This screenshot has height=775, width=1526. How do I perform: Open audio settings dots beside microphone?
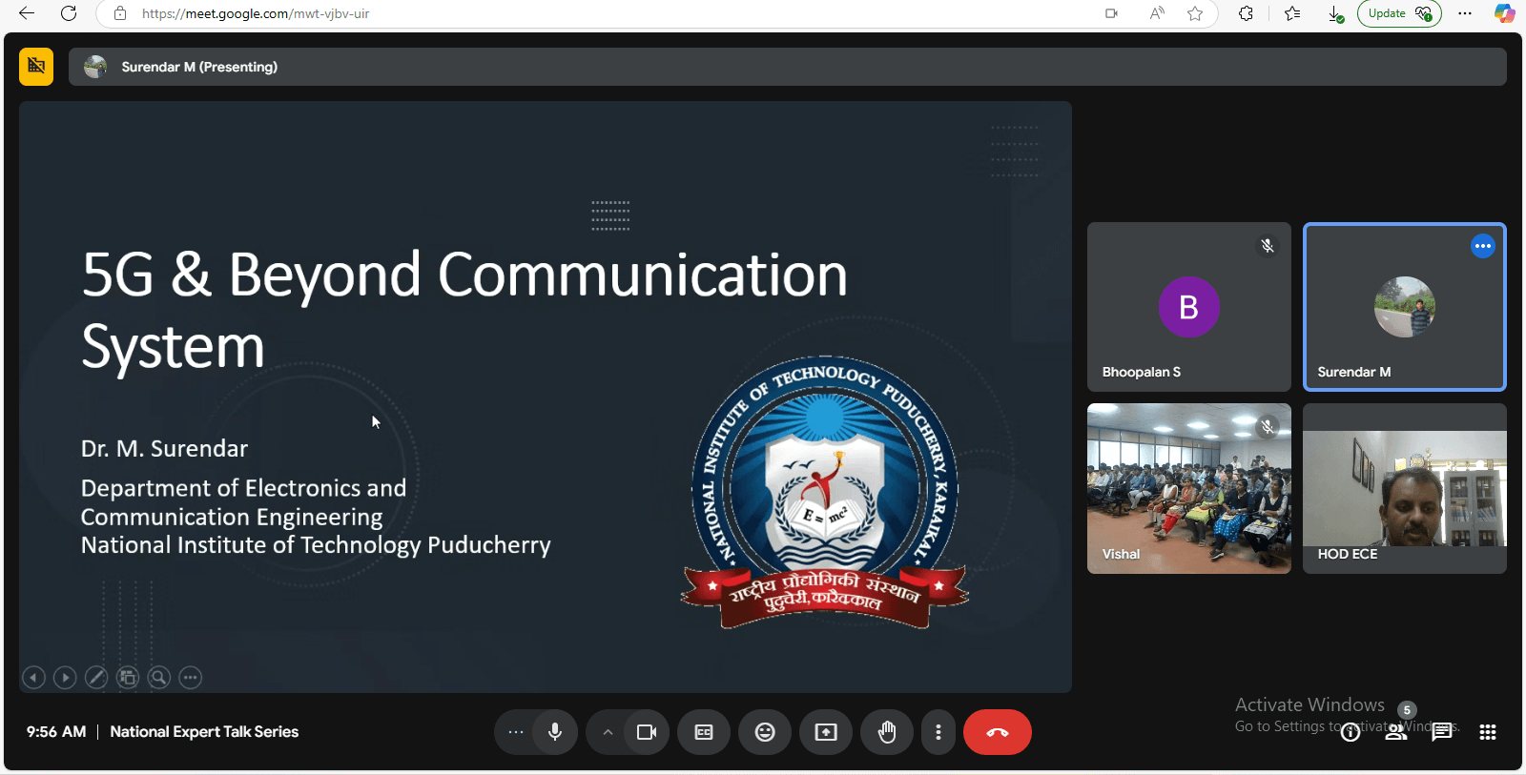[516, 732]
